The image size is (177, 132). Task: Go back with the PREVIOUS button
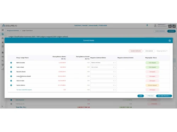click(150, 96)
